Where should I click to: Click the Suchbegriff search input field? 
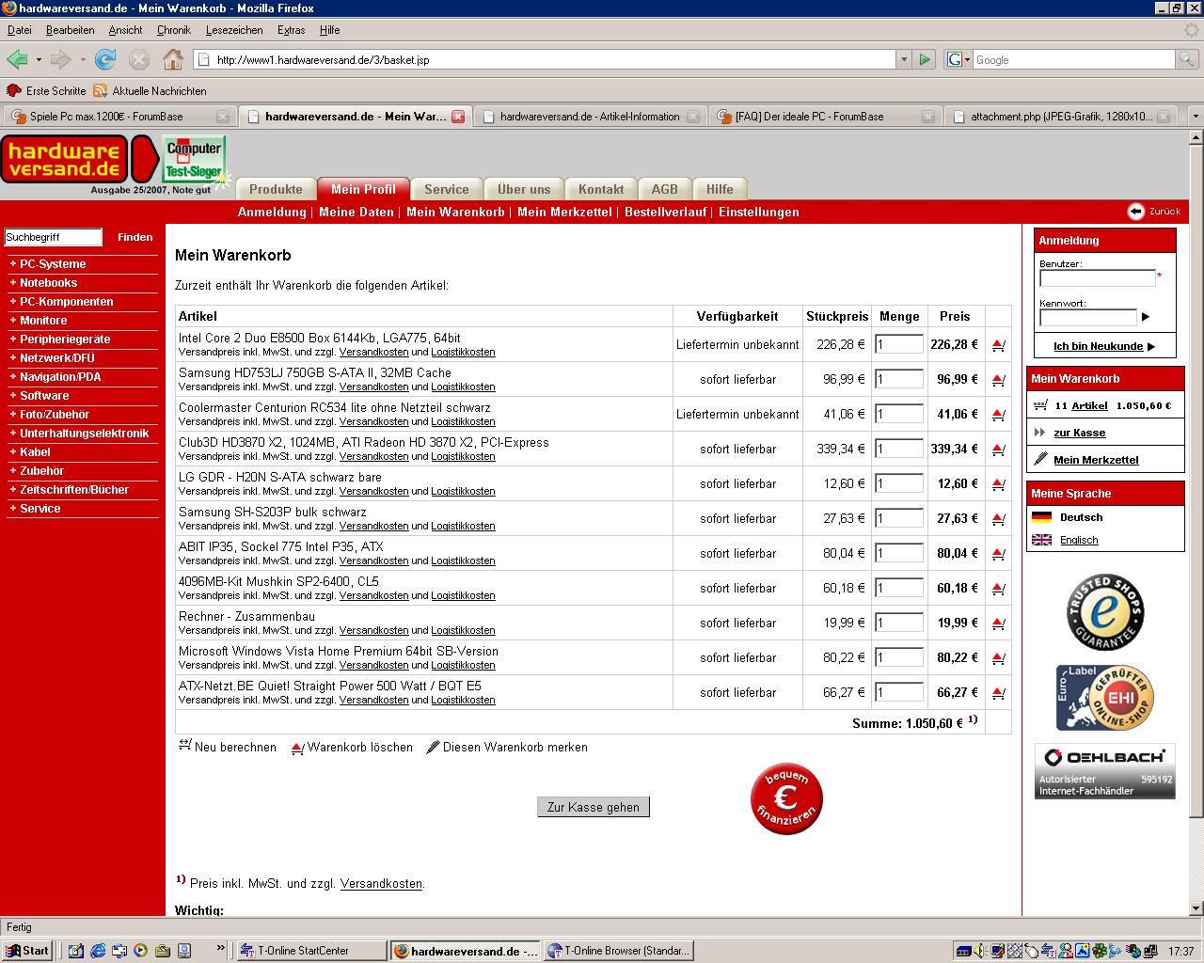tap(53, 237)
